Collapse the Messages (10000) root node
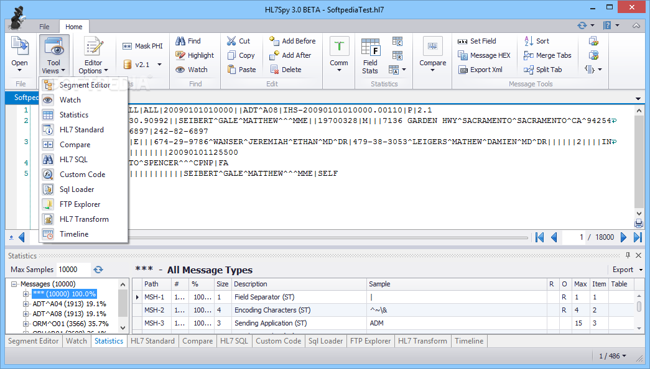650x369 pixels. pyautogui.click(x=14, y=284)
